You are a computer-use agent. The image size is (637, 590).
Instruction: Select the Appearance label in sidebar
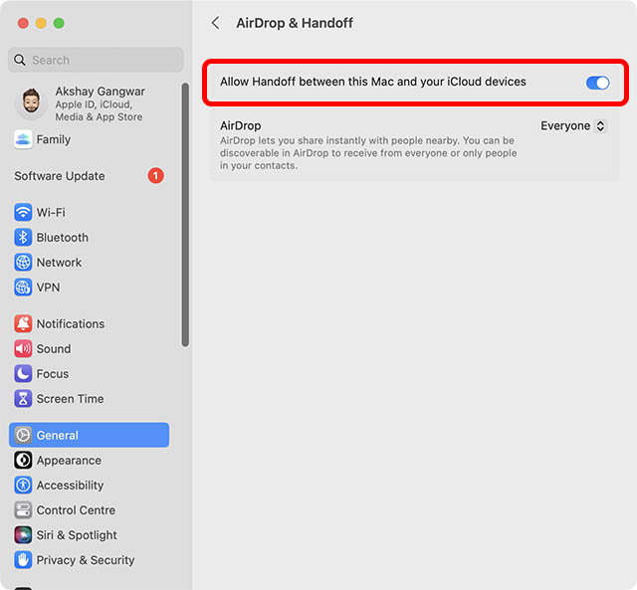click(x=69, y=461)
